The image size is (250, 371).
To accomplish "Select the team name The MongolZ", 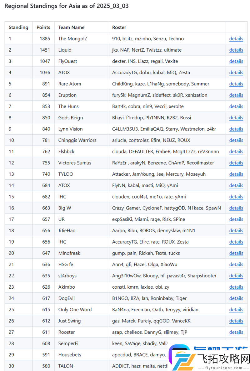I will coord(73,39).
